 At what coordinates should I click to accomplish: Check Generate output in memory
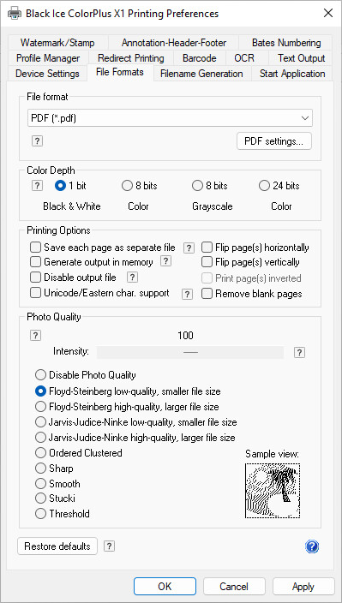pos(35,262)
